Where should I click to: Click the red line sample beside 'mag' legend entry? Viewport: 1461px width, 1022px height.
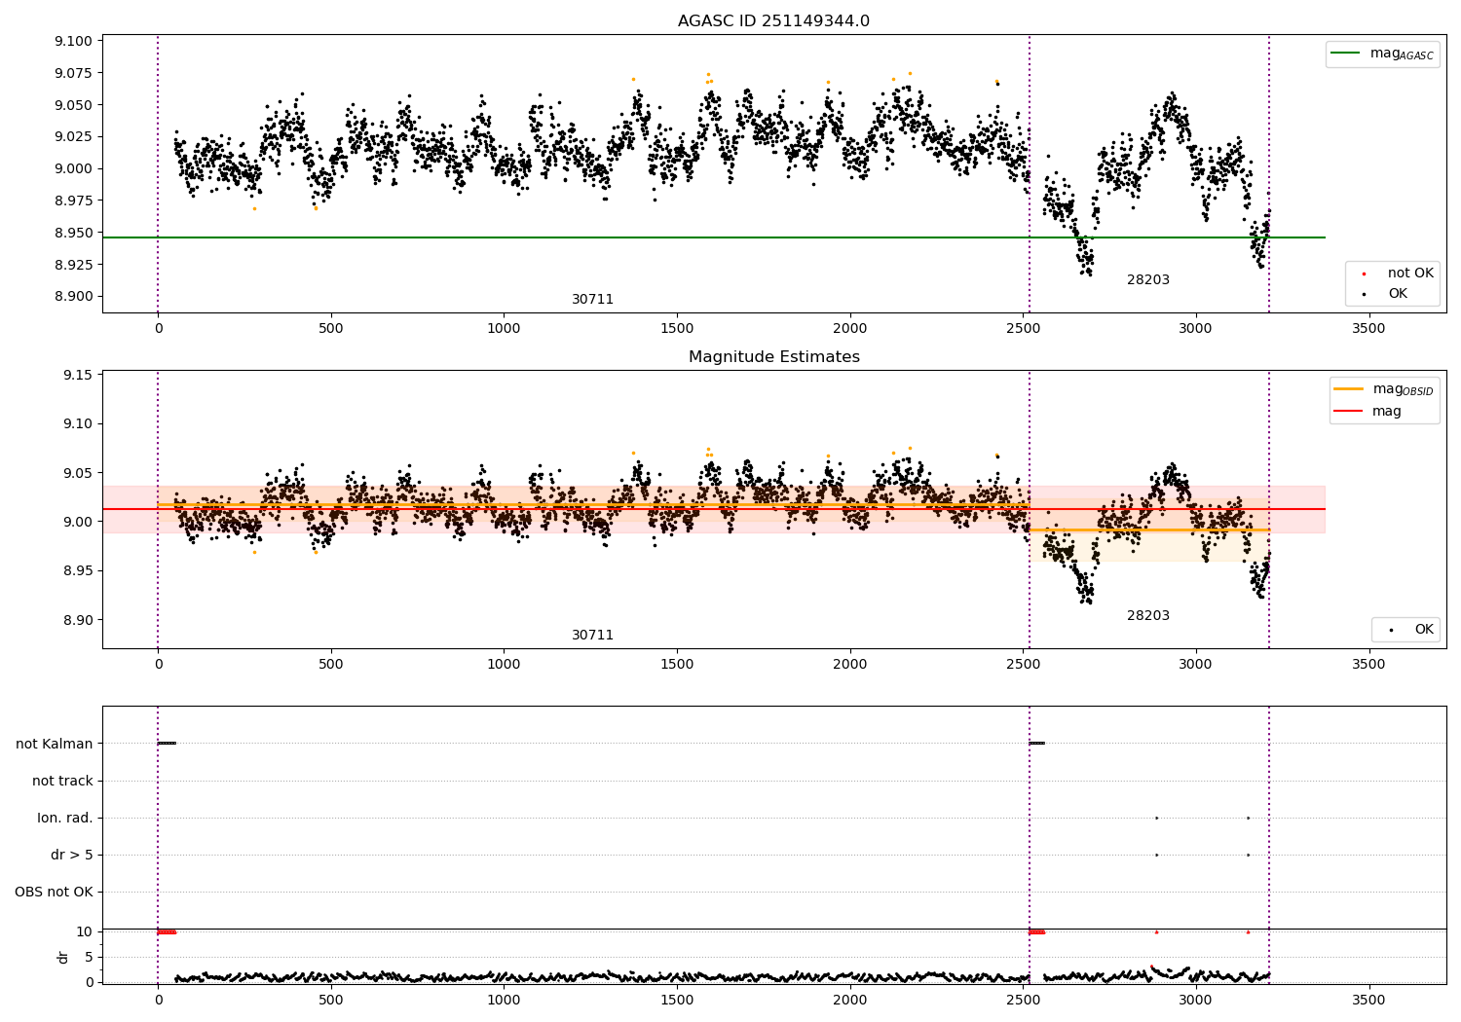(x=1348, y=411)
